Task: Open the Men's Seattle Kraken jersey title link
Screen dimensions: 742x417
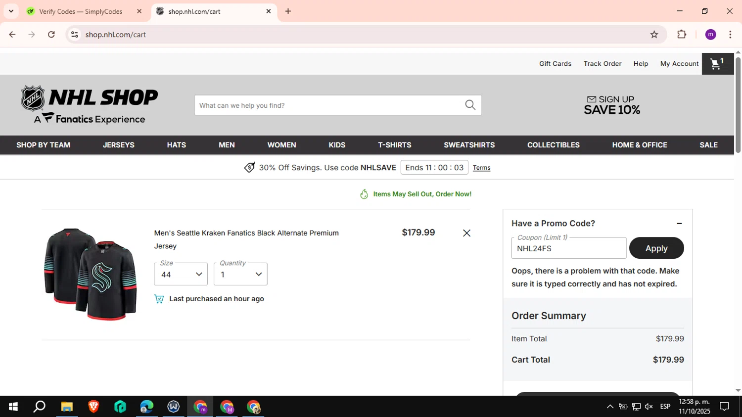Action: point(246,239)
